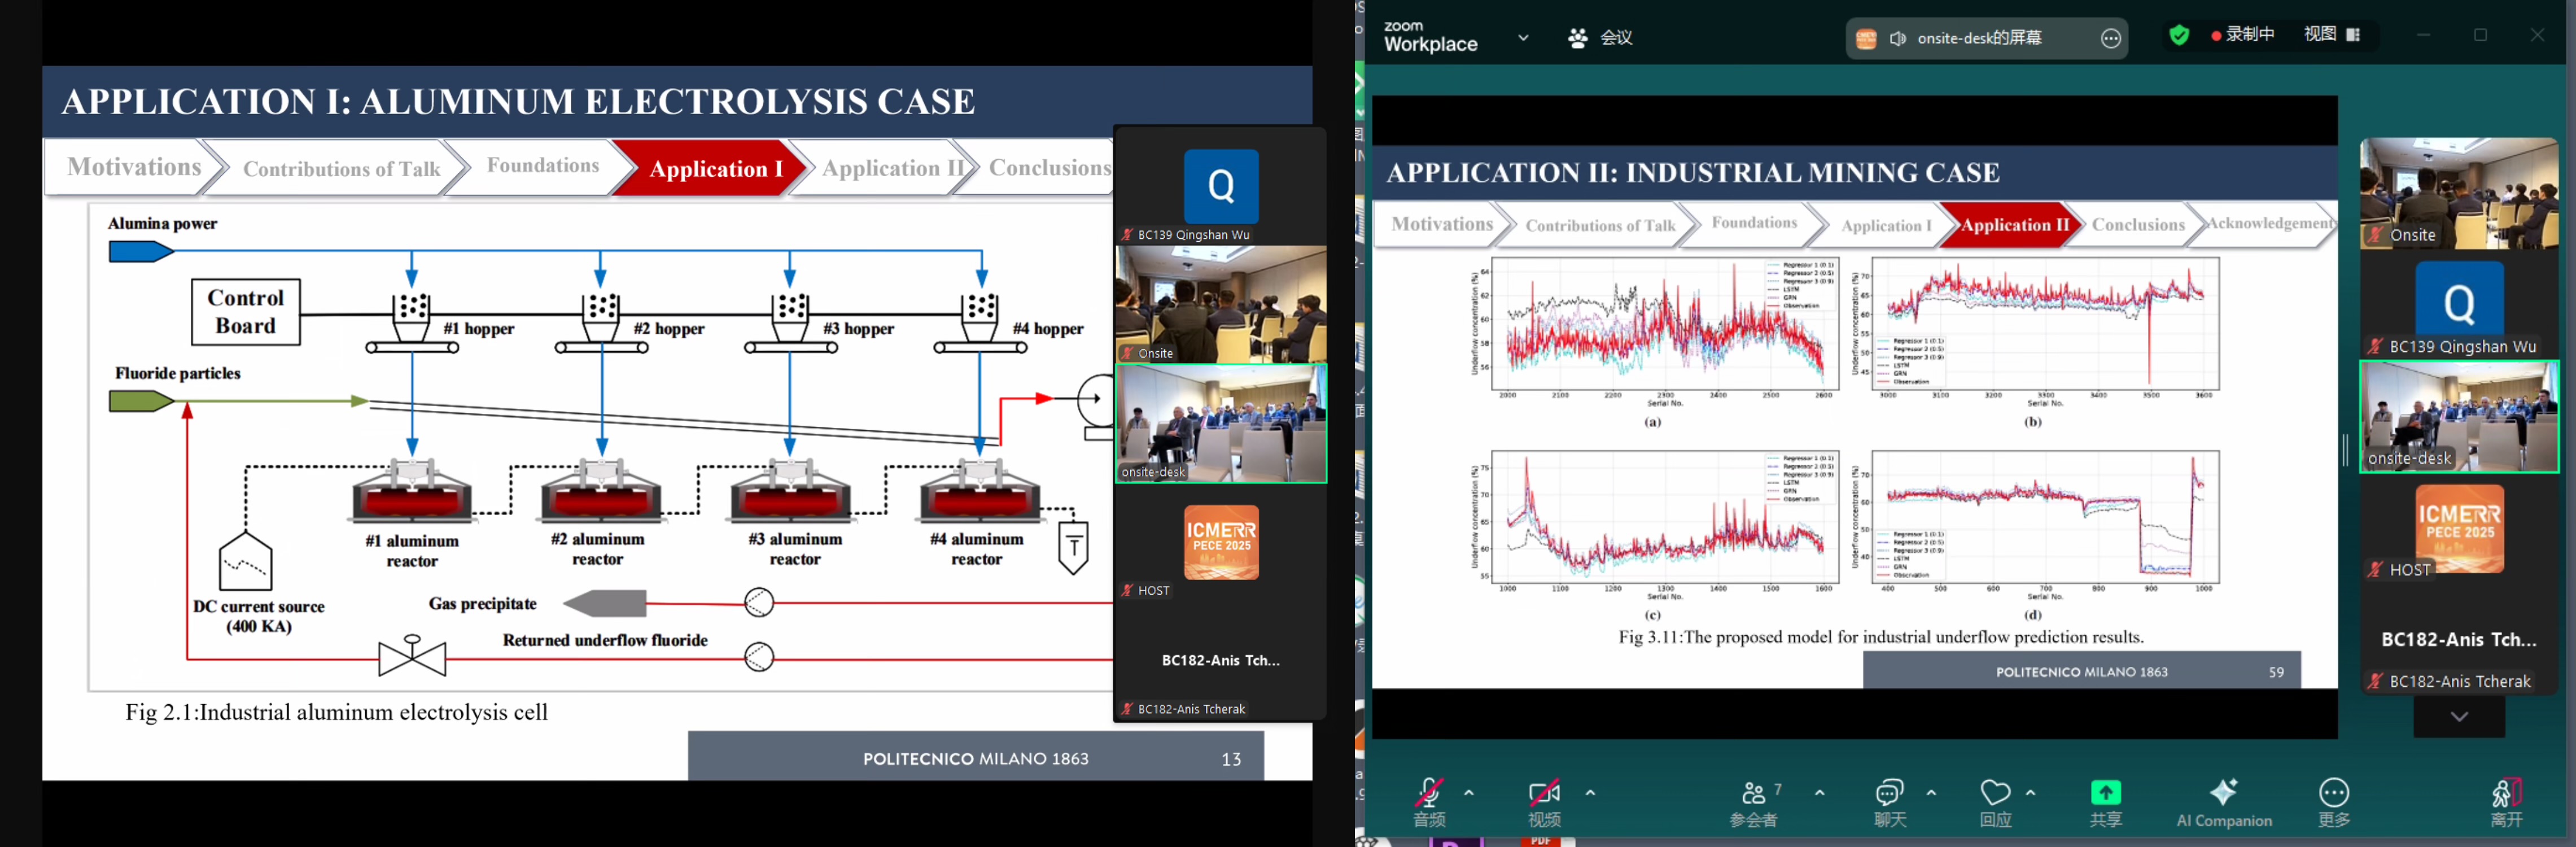
Task: Open the More options ellipsis icon
Action: pos(2333,794)
